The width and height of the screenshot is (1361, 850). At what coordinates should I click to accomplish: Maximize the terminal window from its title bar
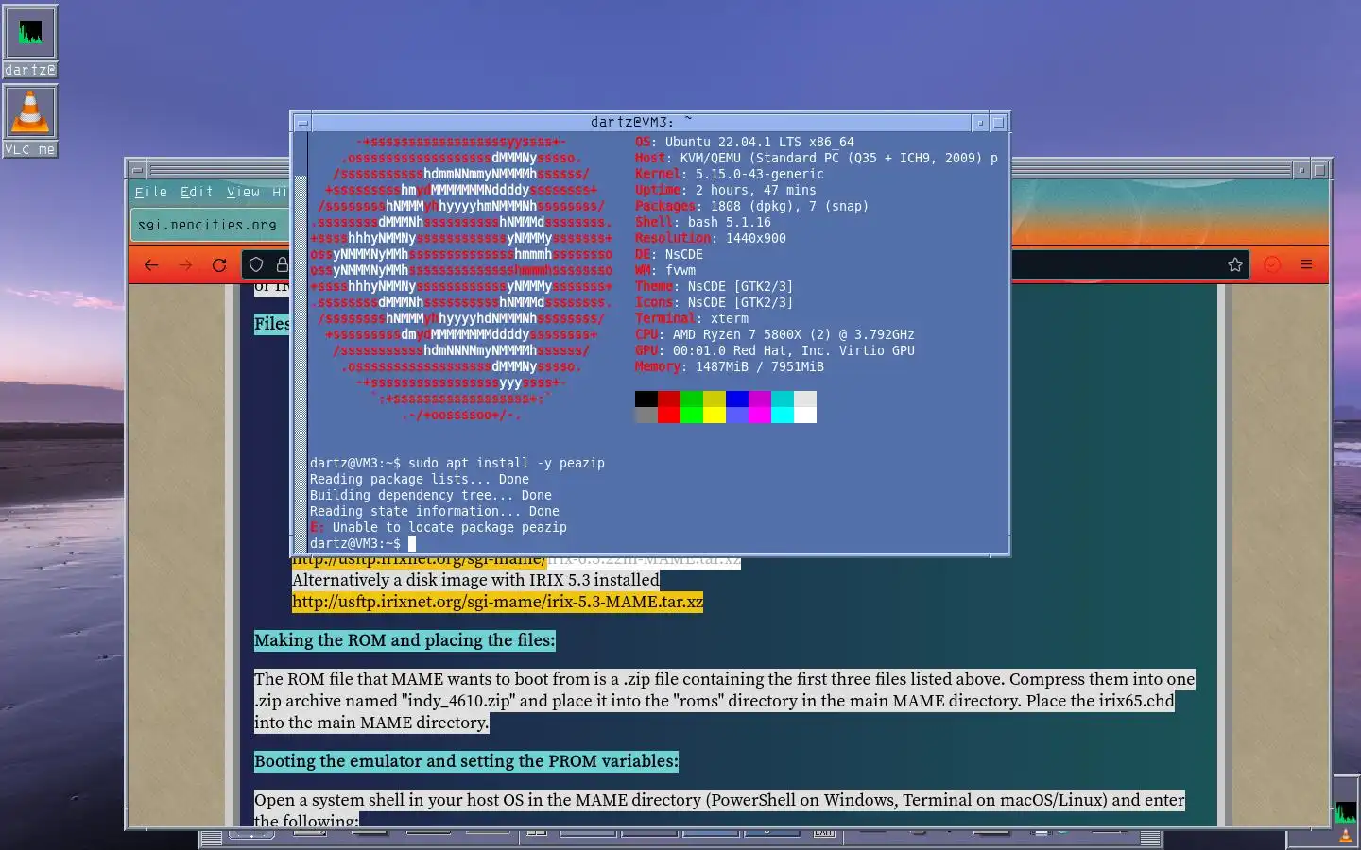[999, 122]
